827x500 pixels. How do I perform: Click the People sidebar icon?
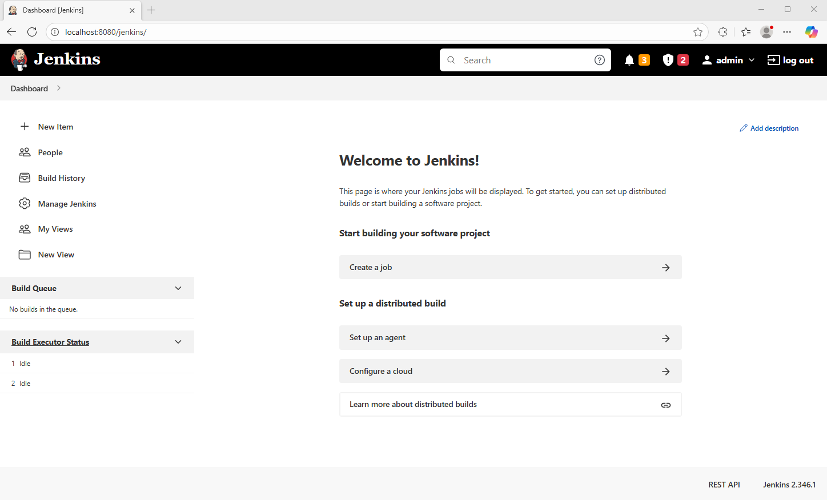[25, 152]
